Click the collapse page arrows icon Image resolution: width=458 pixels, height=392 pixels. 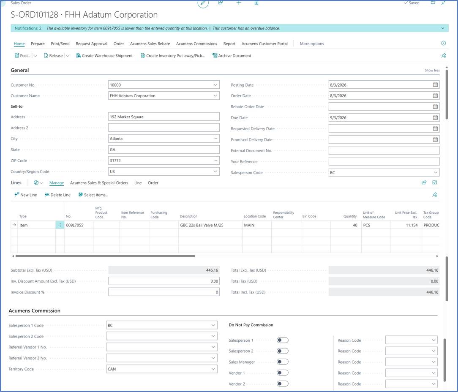point(443,3)
